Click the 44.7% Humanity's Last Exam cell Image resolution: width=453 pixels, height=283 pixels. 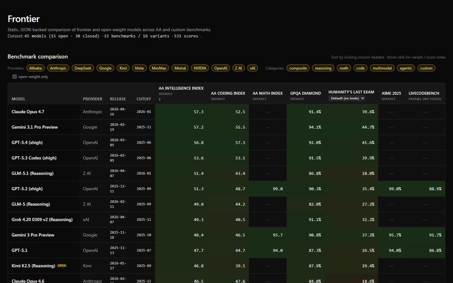point(351,127)
